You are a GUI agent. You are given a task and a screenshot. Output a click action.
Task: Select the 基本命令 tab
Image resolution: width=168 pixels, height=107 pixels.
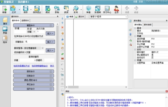[15, 21]
